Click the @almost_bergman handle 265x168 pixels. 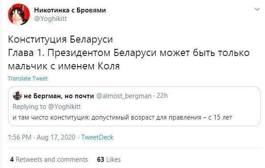pyautogui.click(x=124, y=96)
